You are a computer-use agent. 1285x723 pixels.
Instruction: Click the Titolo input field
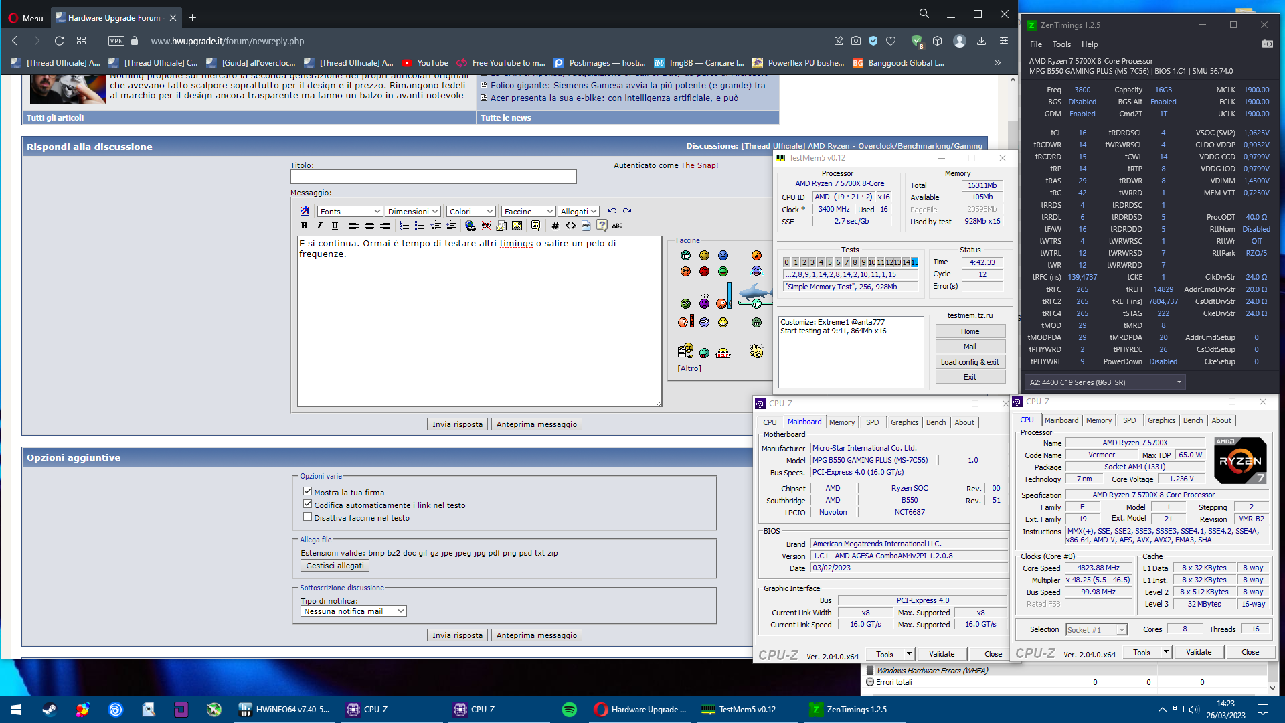pos(433,177)
